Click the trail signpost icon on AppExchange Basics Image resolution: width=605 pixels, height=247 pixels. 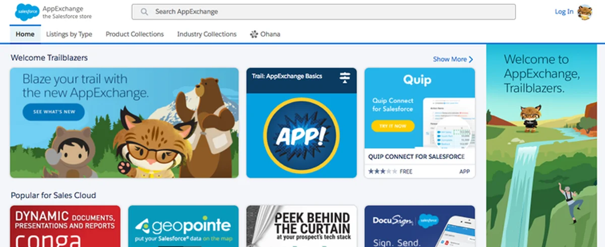tap(345, 77)
